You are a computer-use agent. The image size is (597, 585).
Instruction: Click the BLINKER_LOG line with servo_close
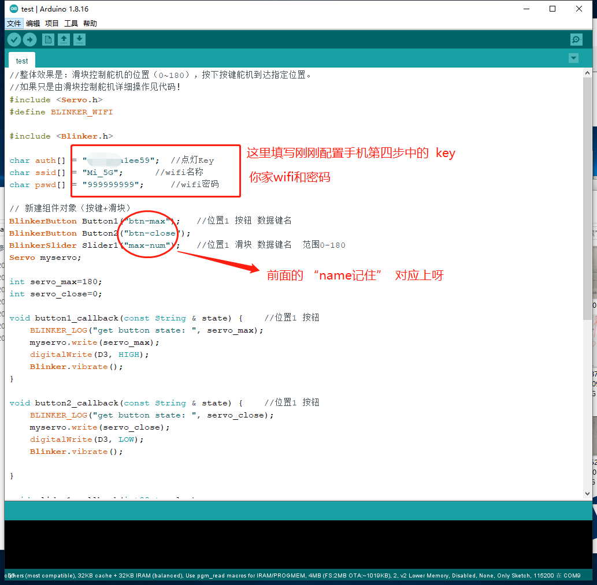tap(151, 415)
